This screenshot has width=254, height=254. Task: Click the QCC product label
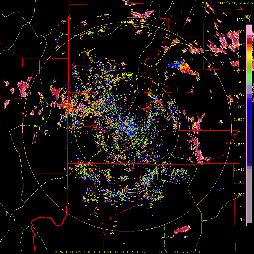pyautogui.click(x=248, y=17)
